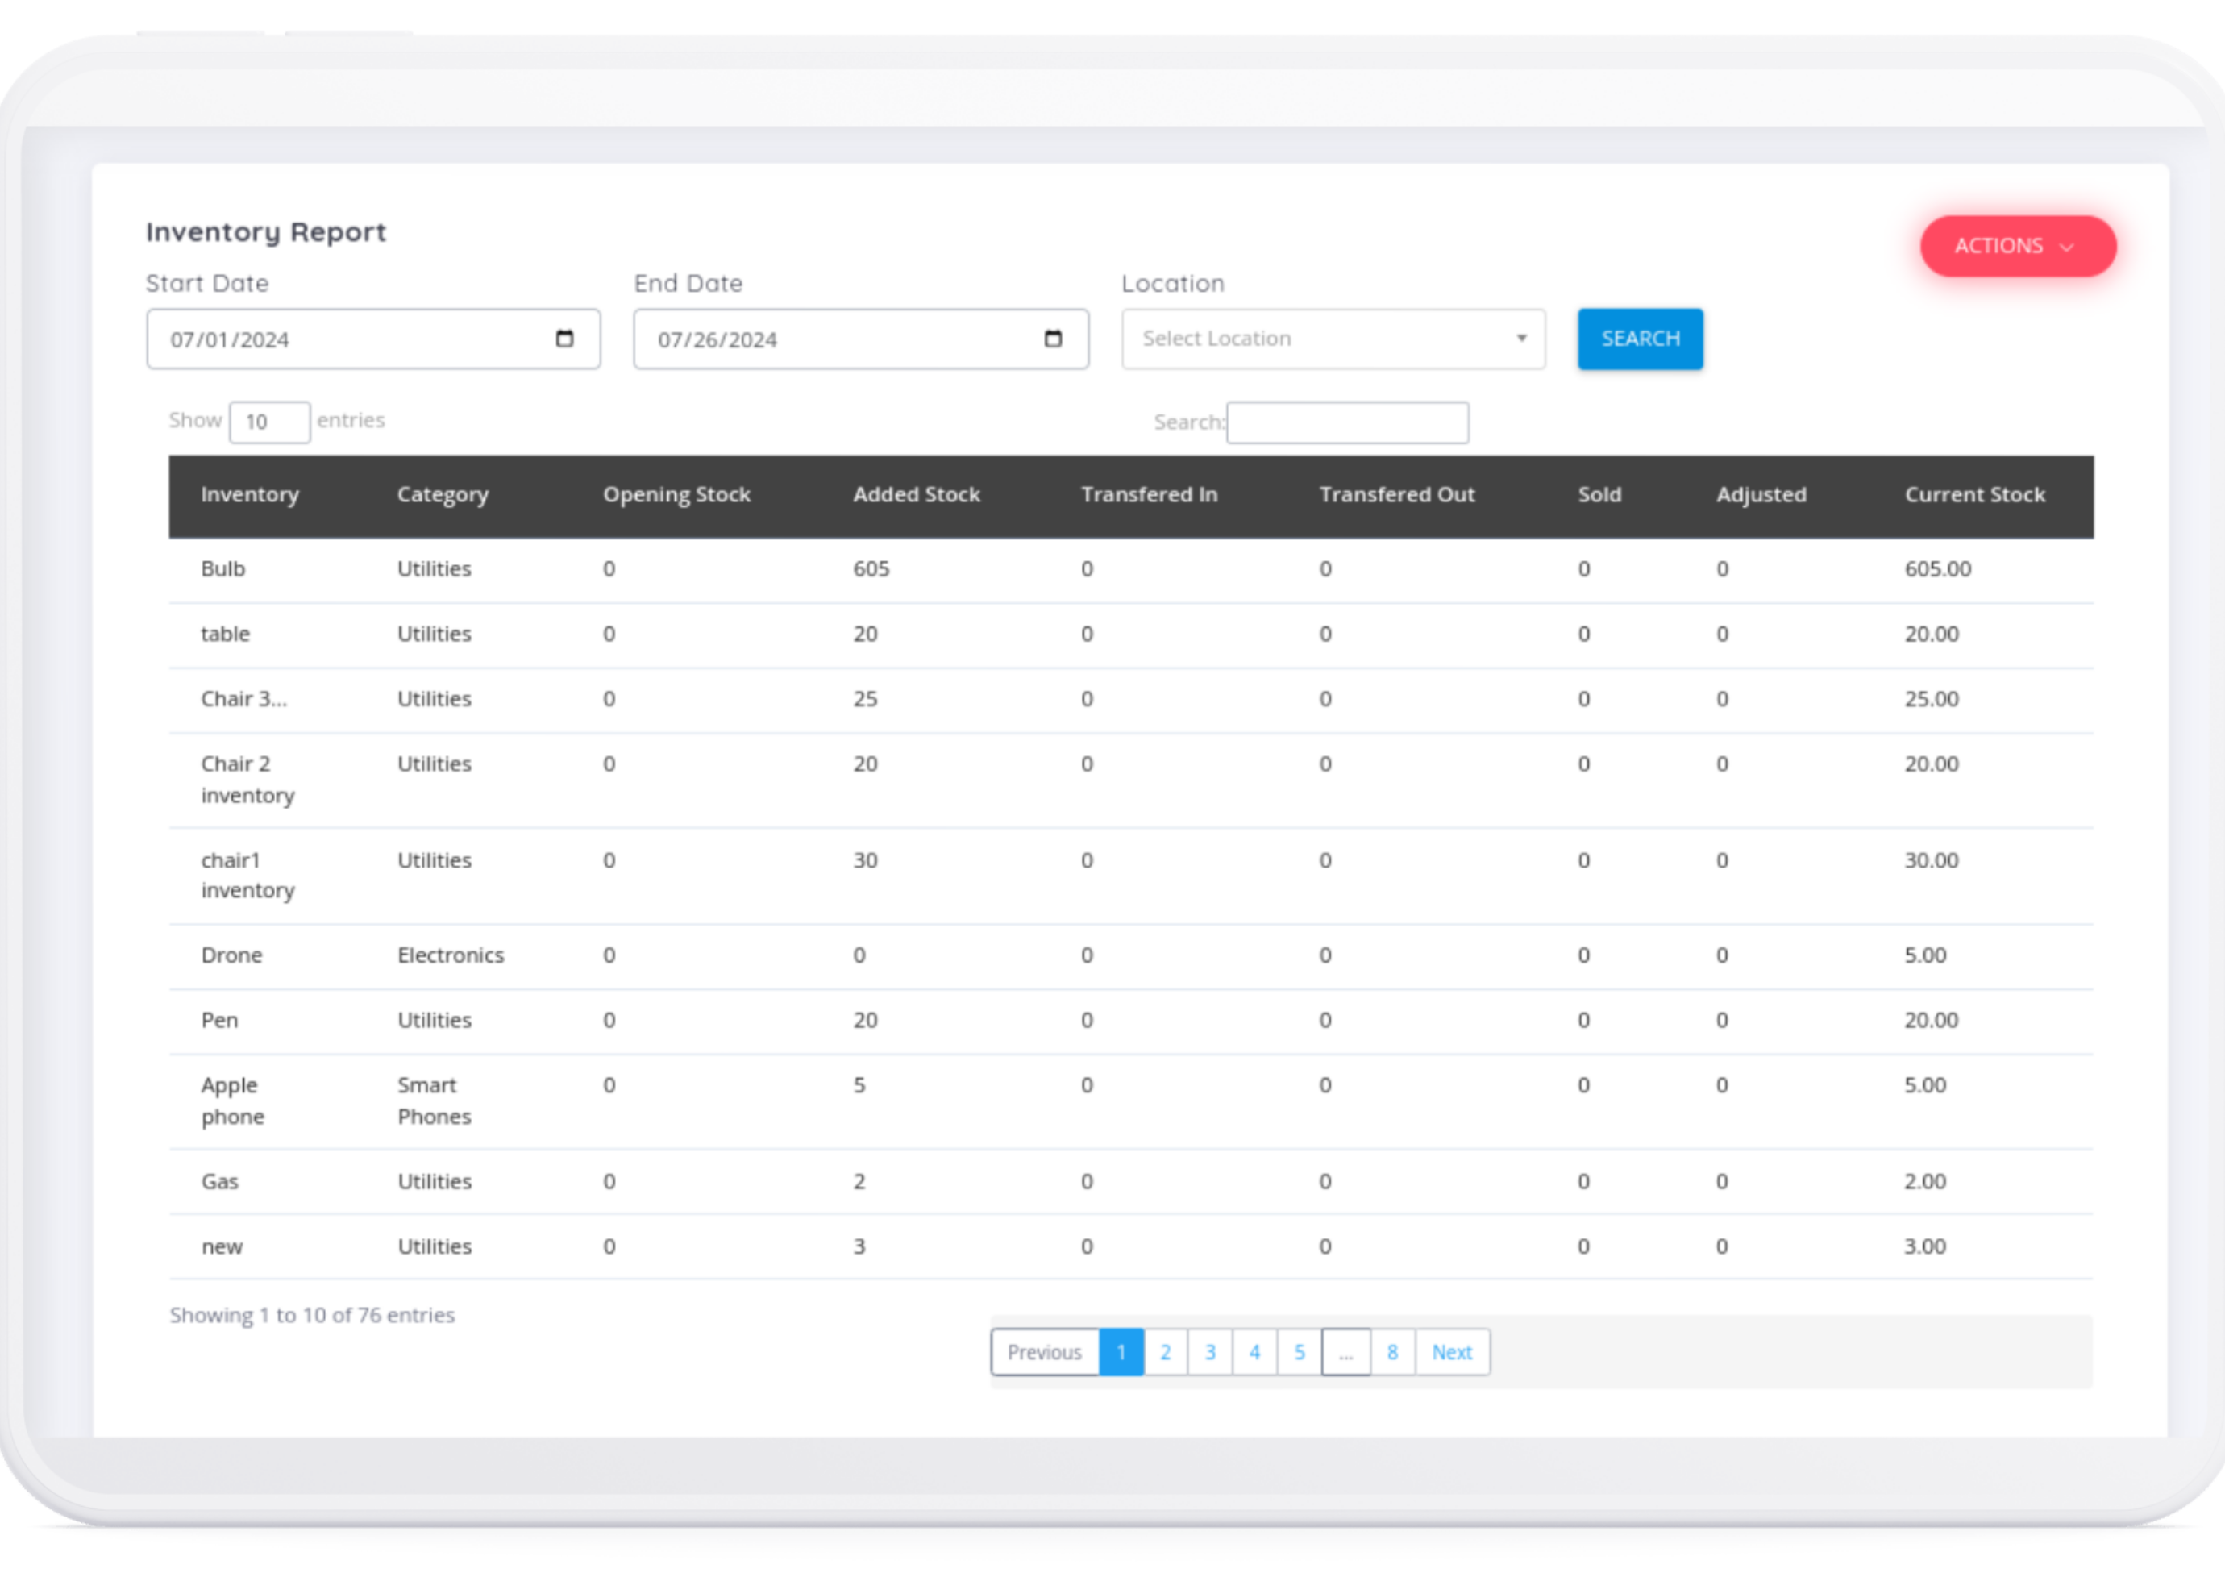Open the Start Date calendar picker icon
The height and width of the screenshot is (1577, 2225).
click(x=564, y=339)
